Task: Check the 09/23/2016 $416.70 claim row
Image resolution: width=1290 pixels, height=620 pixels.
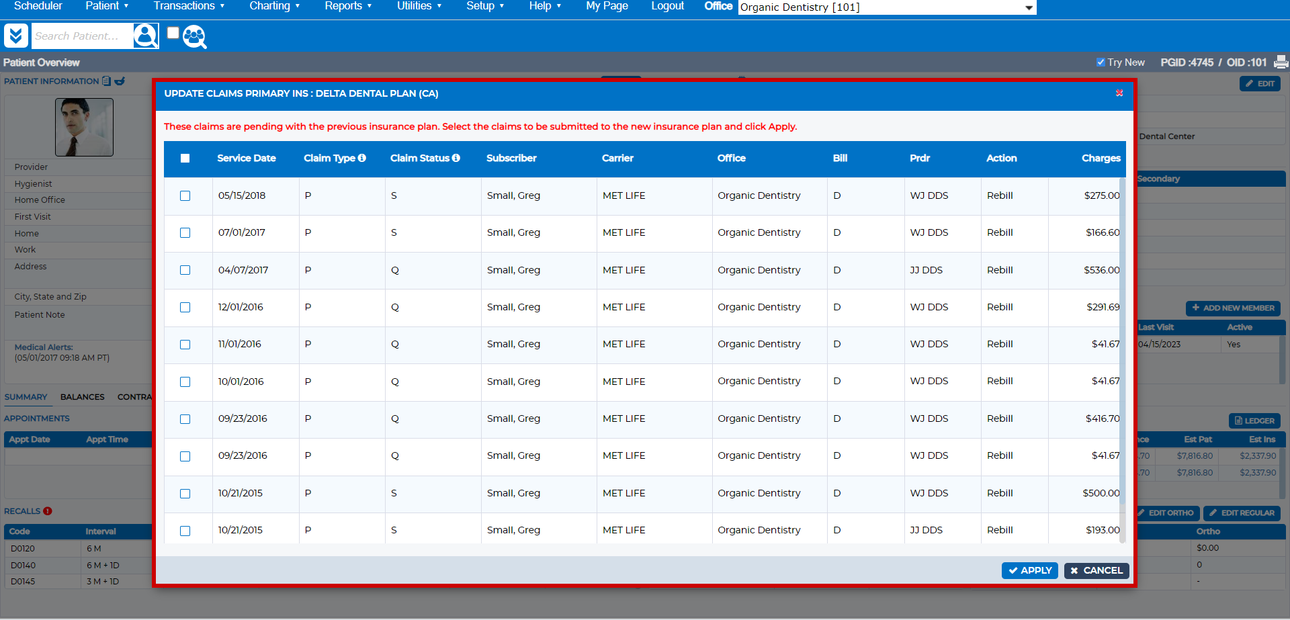Action: tap(185, 419)
